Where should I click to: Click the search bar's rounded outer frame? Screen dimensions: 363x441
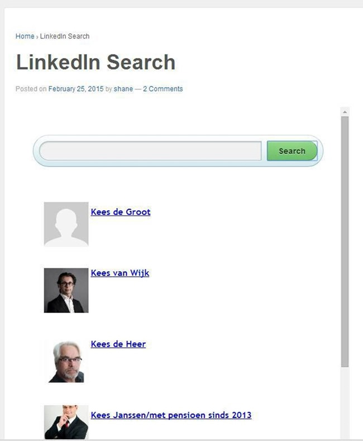point(178,166)
